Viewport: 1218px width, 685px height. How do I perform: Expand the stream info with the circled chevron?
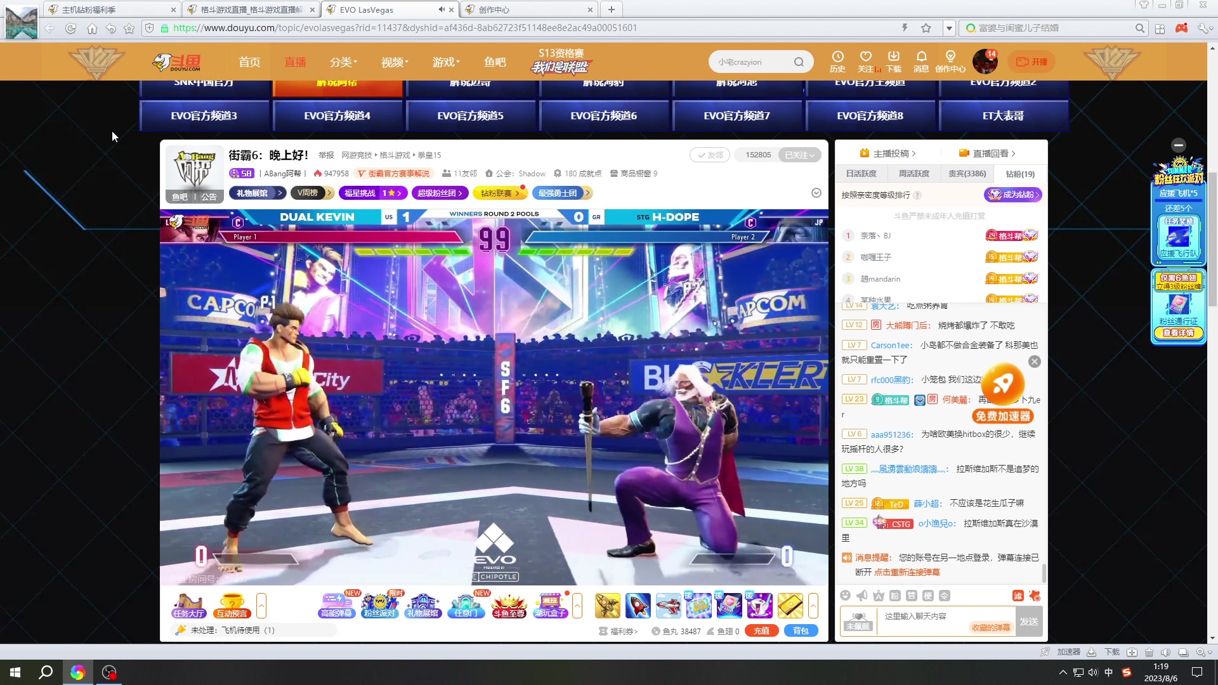click(816, 193)
